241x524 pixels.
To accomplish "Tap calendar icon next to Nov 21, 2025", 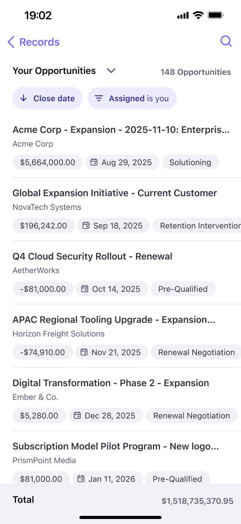I will pos(84,352).
